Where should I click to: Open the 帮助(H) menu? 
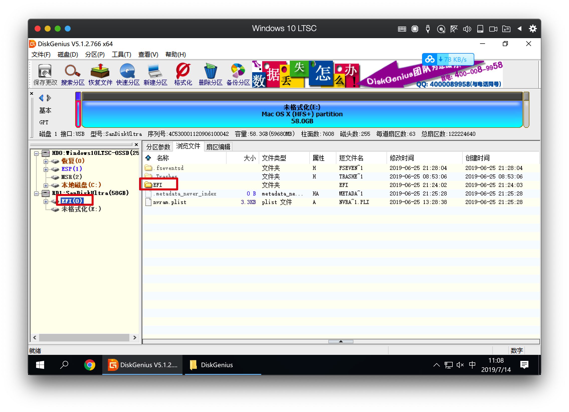[175, 54]
